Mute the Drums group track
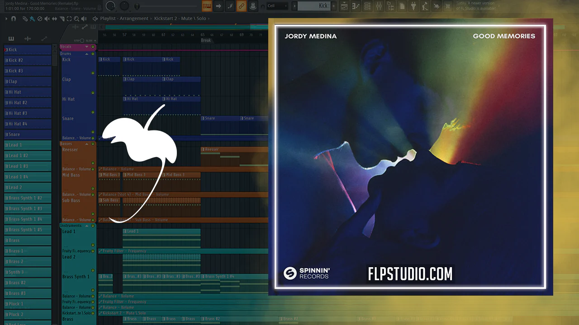 click(x=93, y=54)
